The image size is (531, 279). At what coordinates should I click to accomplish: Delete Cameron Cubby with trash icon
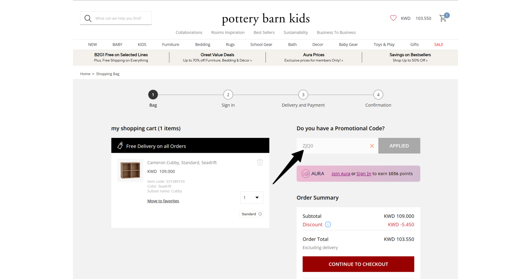pyautogui.click(x=260, y=162)
